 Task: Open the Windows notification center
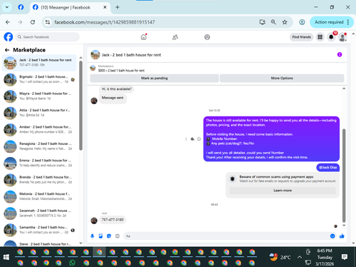point(345,257)
